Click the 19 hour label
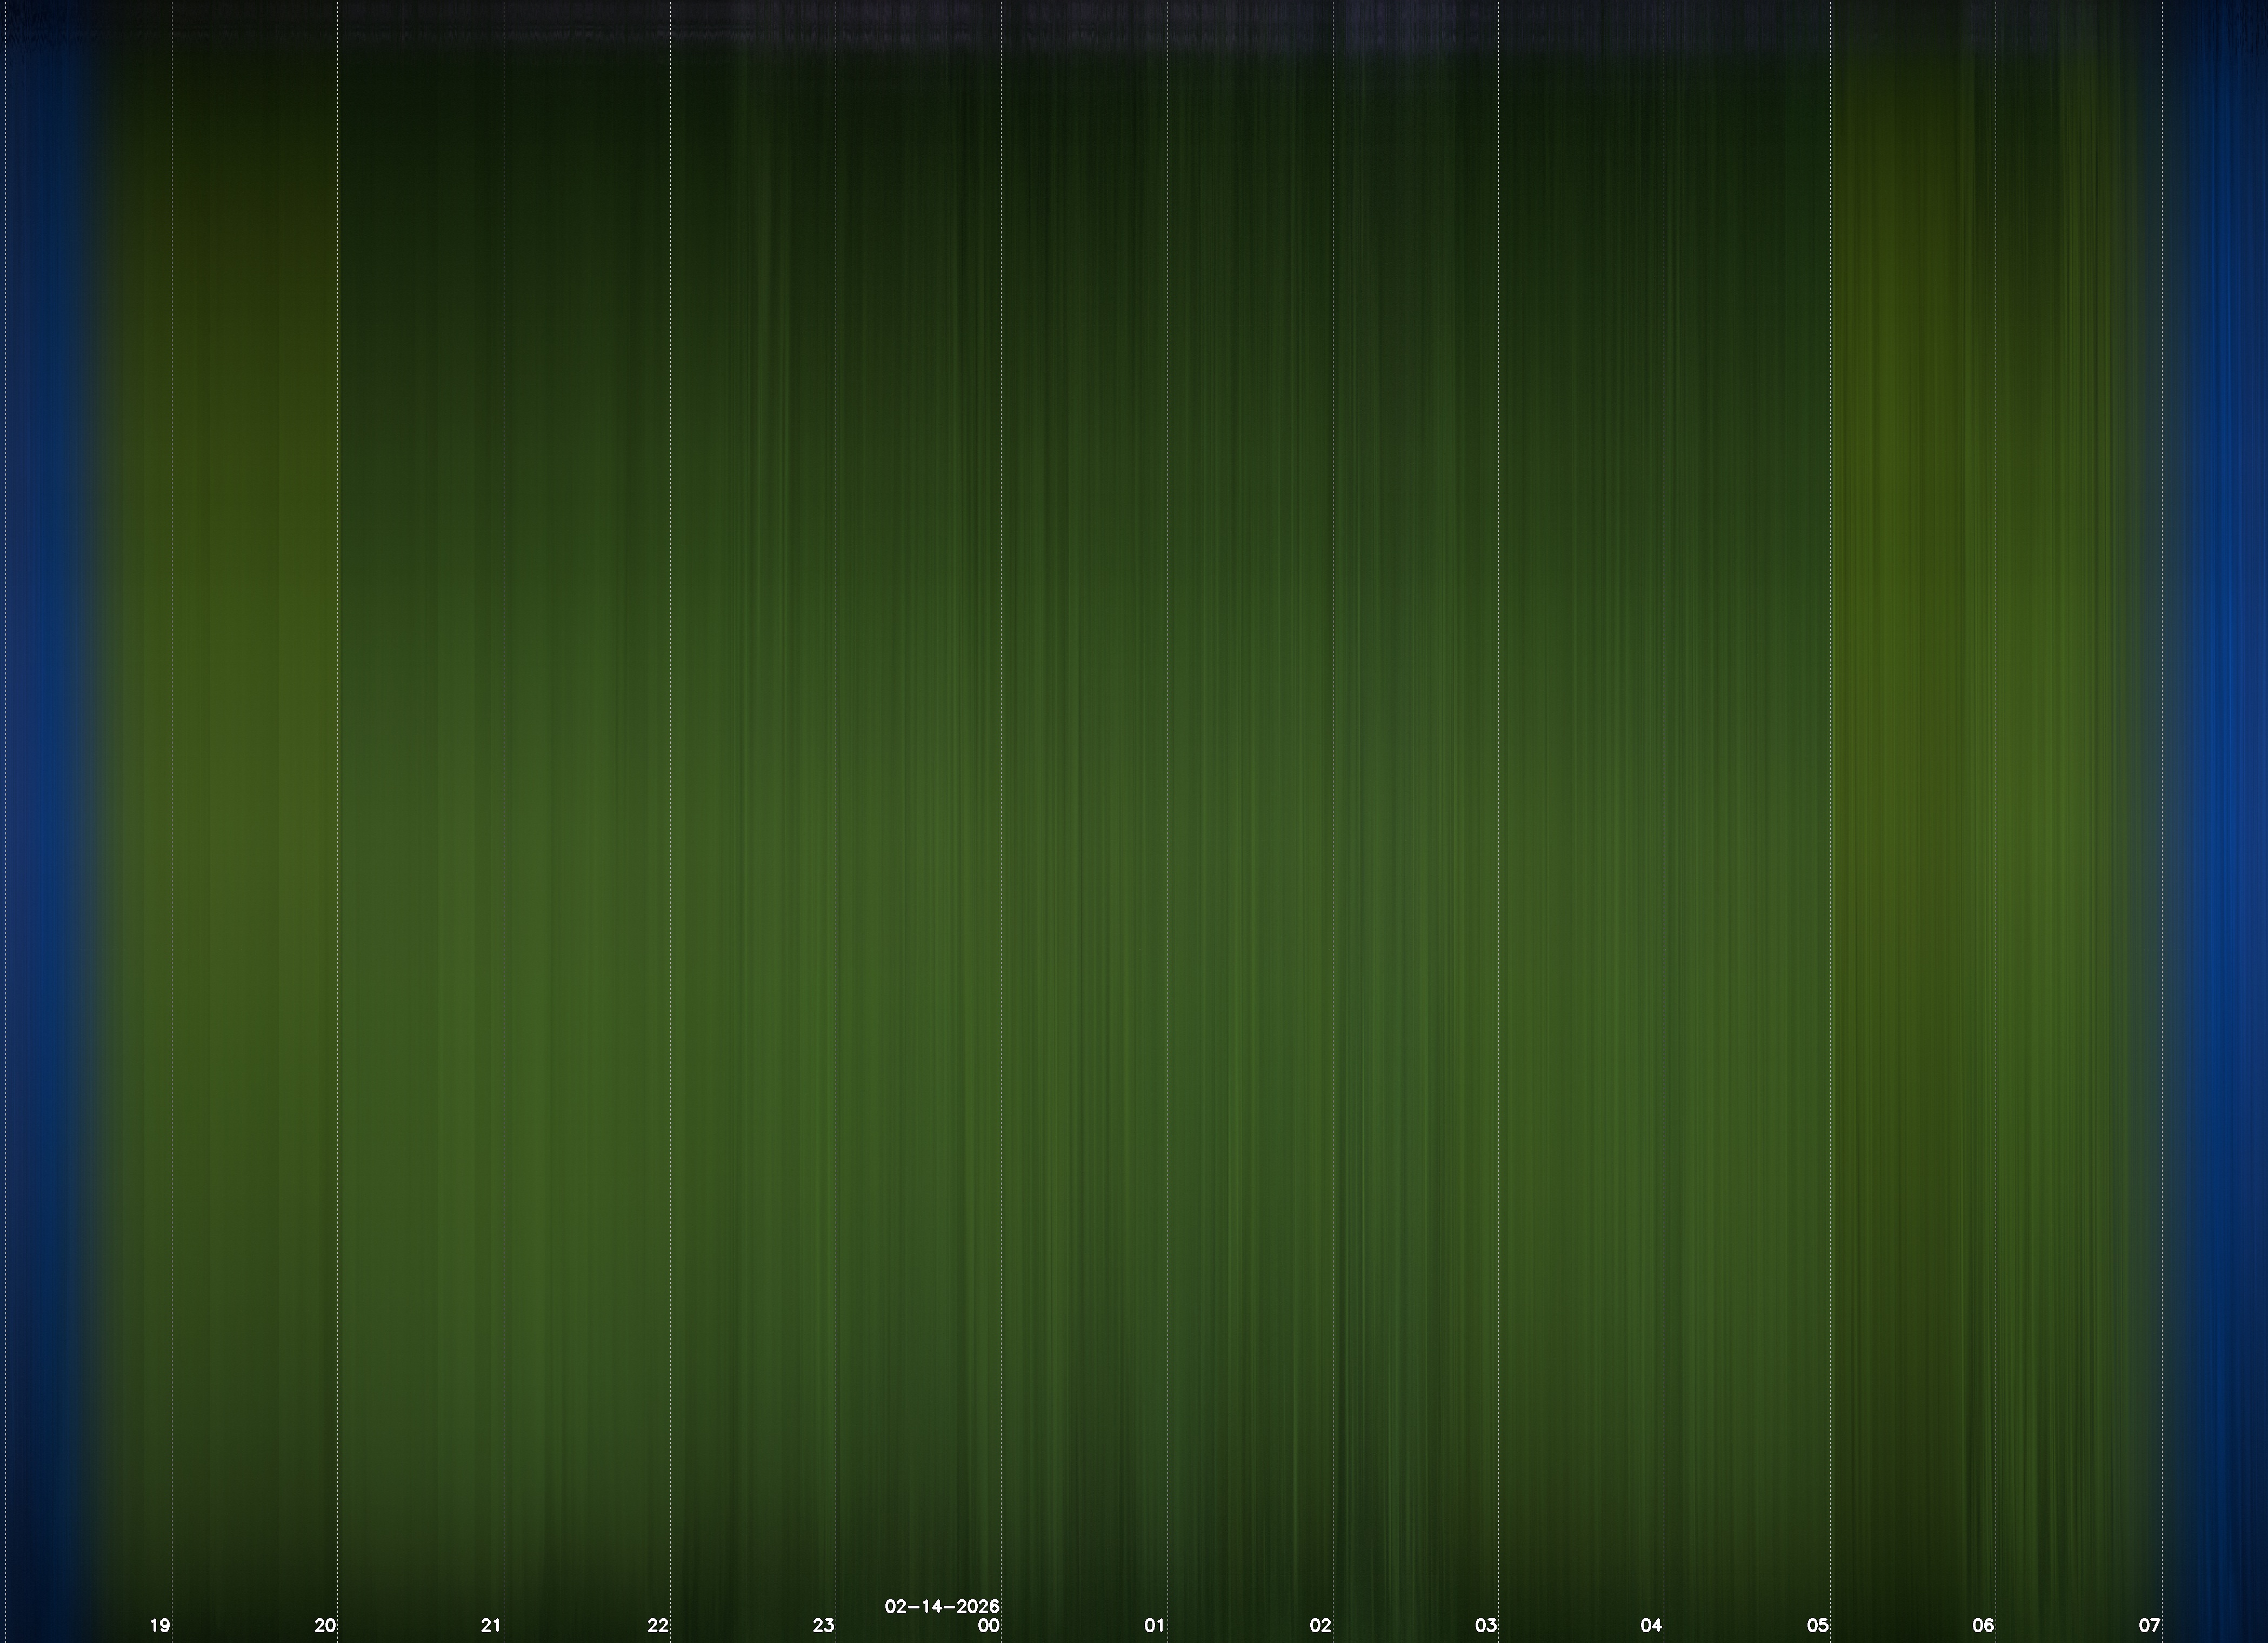Viewport: 2268px width, 1643px height. coord(160,1625)
